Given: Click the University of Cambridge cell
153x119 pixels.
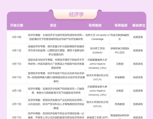Looking at the screenshot, I should pos(97,37).
